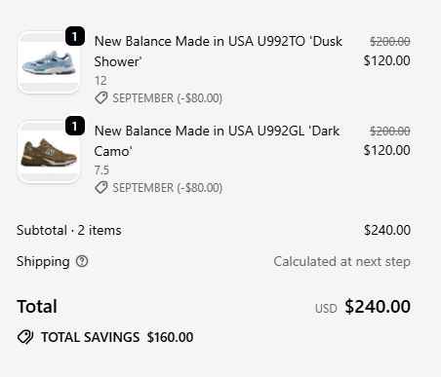Screen dimensions: 441x377
Task: Open the brown Dark Camo shoe thumbnail
Action: pos(49,152)
